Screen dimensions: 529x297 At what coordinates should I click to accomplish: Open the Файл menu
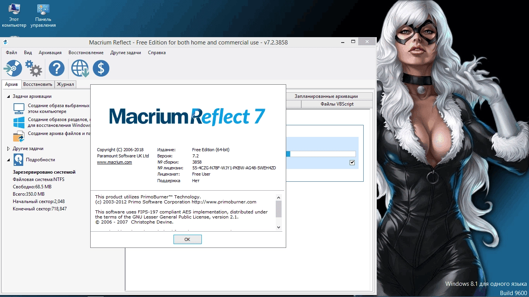(x=12, y=53)
